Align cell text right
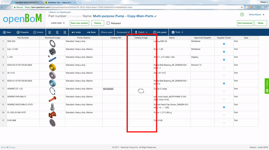 65,32
